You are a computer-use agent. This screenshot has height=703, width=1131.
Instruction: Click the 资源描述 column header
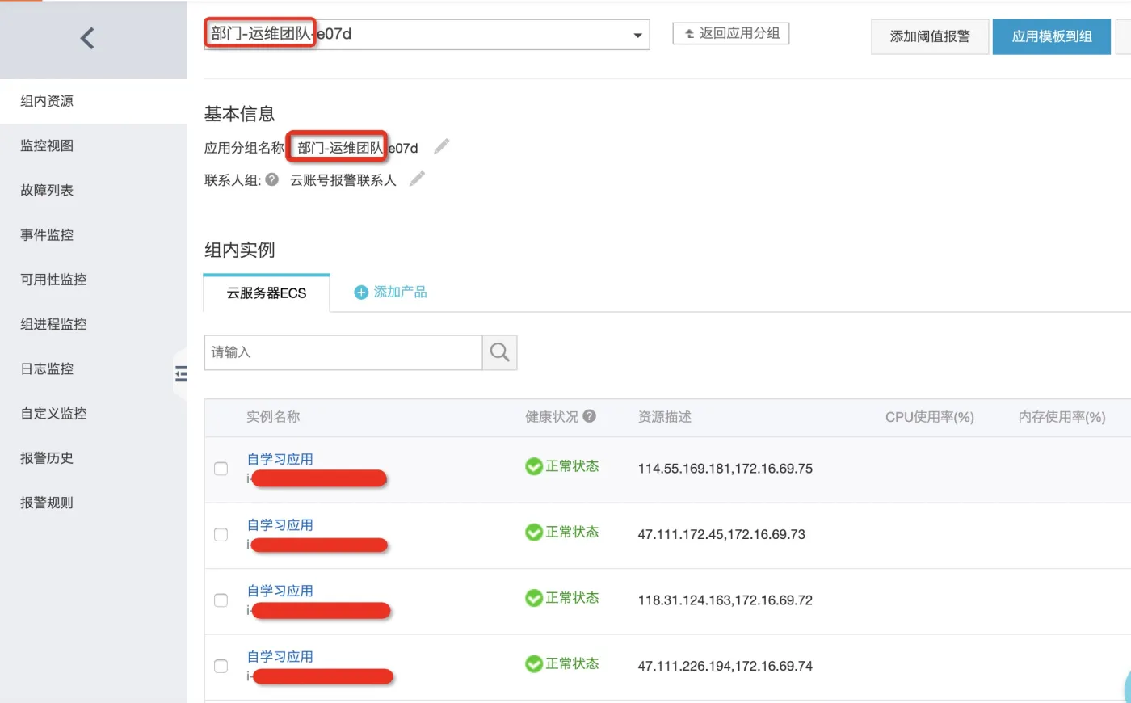[665, 417]
